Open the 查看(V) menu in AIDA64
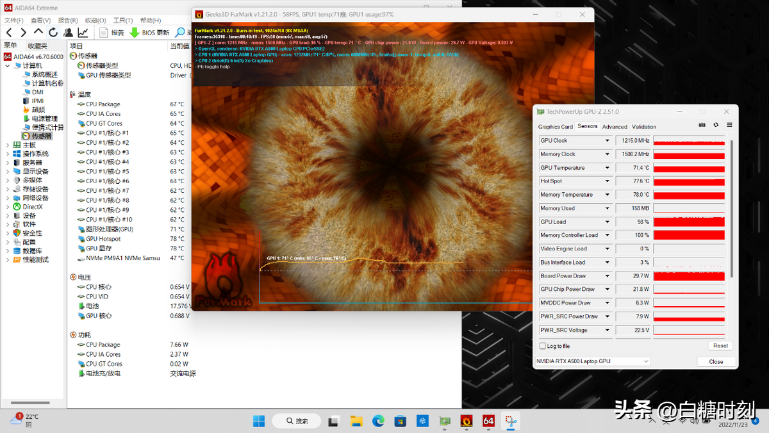This screenshot has height=433, width=769. [40, 20]
